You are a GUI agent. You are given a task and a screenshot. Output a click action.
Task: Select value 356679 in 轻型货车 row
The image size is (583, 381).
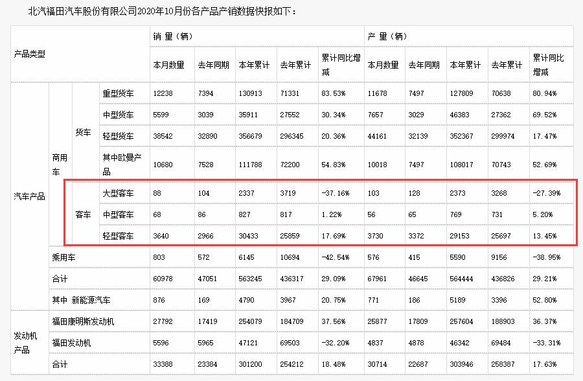(x=250, y=136)
